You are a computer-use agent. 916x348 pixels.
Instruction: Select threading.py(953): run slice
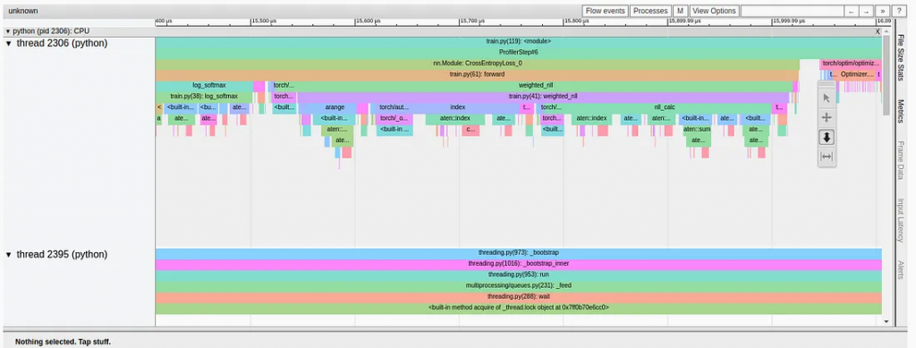pyautogui.click(x=518, y=275)
